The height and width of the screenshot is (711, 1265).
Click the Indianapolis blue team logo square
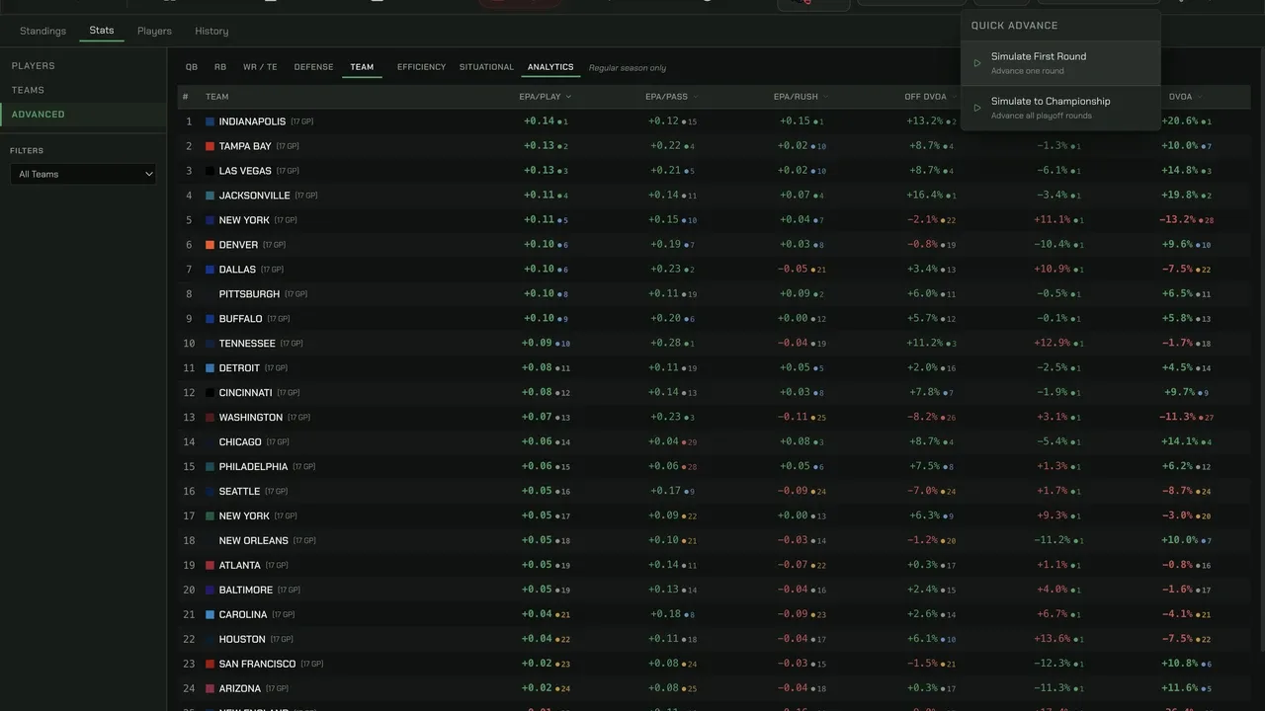pyautogui.click(x=210, y=121)
